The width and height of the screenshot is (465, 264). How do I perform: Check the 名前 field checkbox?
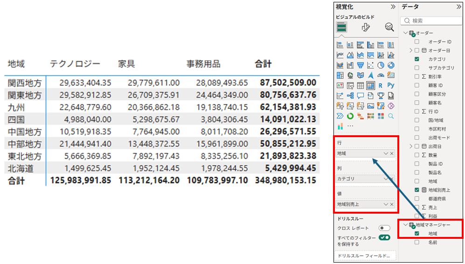(x=417, y=242)
